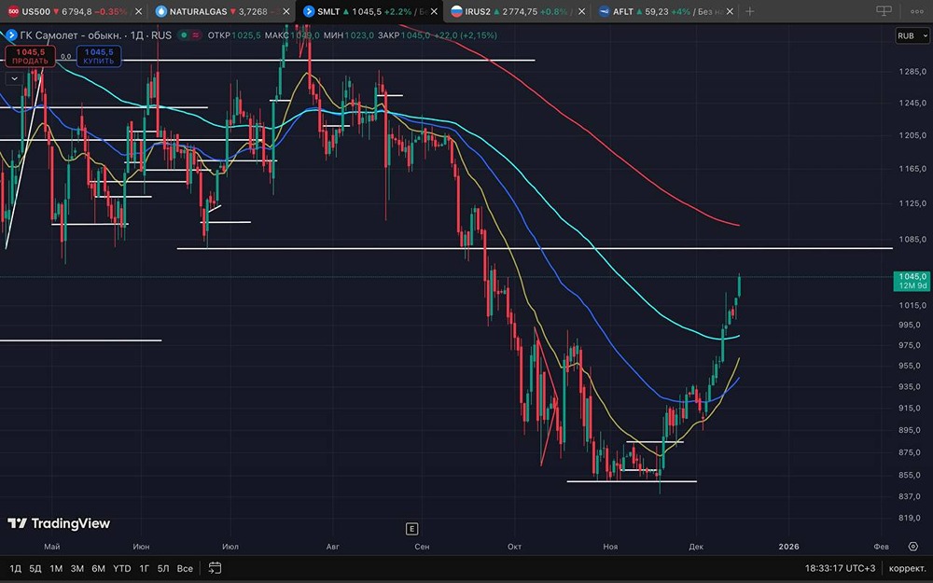The image size is (933, 583).
Task: Click the Сен label on time axis
Action: point(422,546)
